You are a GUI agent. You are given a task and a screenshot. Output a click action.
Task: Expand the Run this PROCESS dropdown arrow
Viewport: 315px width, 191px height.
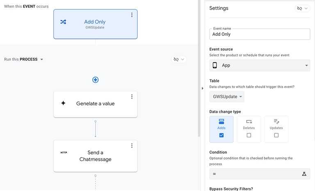click(42, 59)
